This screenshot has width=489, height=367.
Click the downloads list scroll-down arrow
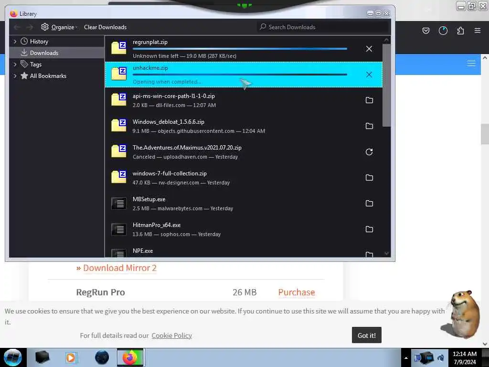[x=386, y=253]
